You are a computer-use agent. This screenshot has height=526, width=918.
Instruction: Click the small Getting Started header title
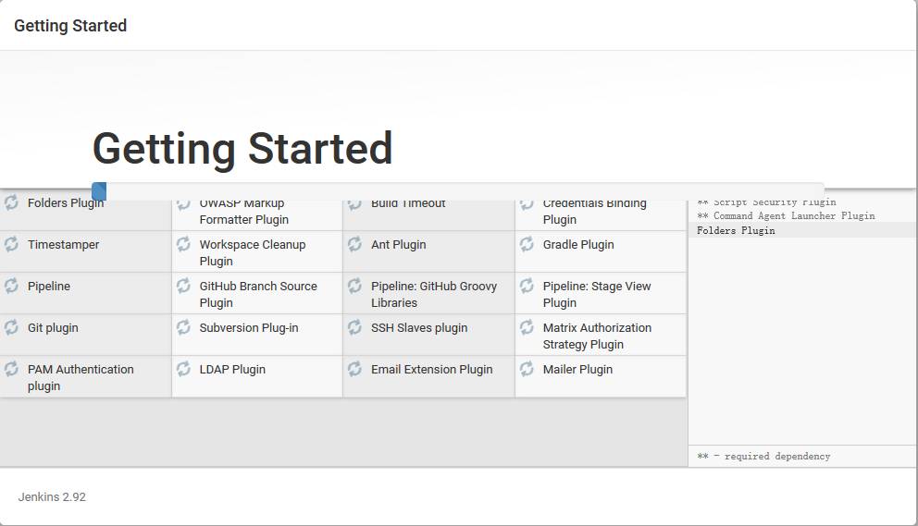(70, 26)
